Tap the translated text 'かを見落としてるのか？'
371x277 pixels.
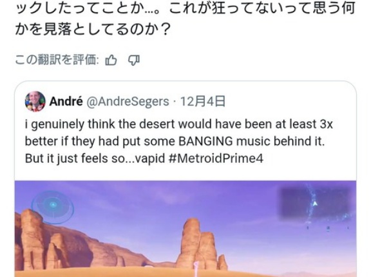[93, 30]
